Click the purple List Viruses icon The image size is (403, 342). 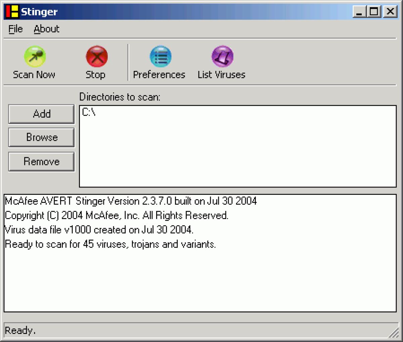click(222, 56)
